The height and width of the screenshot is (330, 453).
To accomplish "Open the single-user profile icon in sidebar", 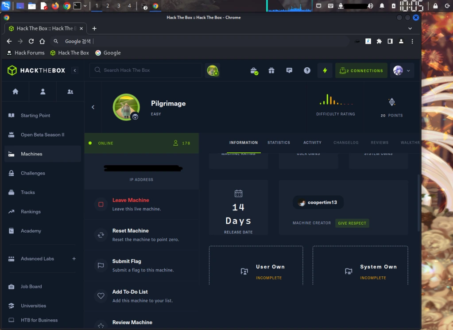I will pyautogui.click(x=43, y=92).
